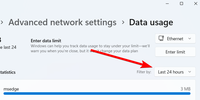The width and height of the screenshot is (200, 100).
Task: Click the Ethernet network adapter icon
Action: point(161,39)
